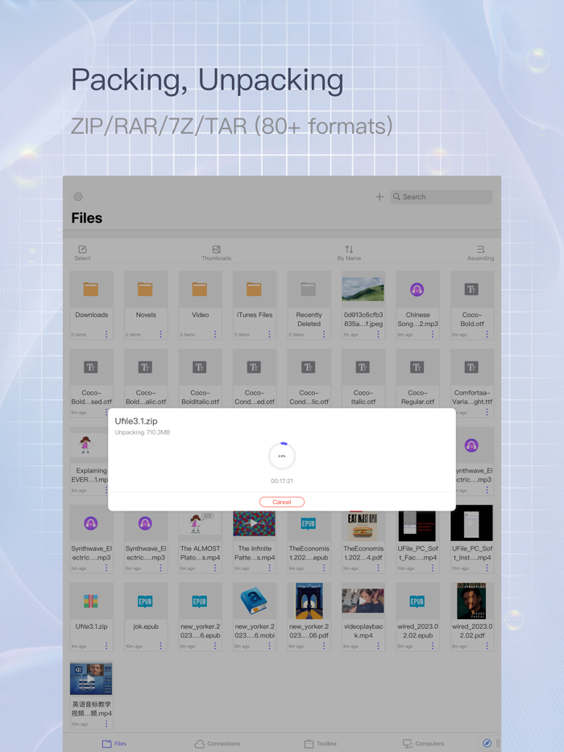Open new_yorker mobi book file
The image size is (564, 752).
255,617
